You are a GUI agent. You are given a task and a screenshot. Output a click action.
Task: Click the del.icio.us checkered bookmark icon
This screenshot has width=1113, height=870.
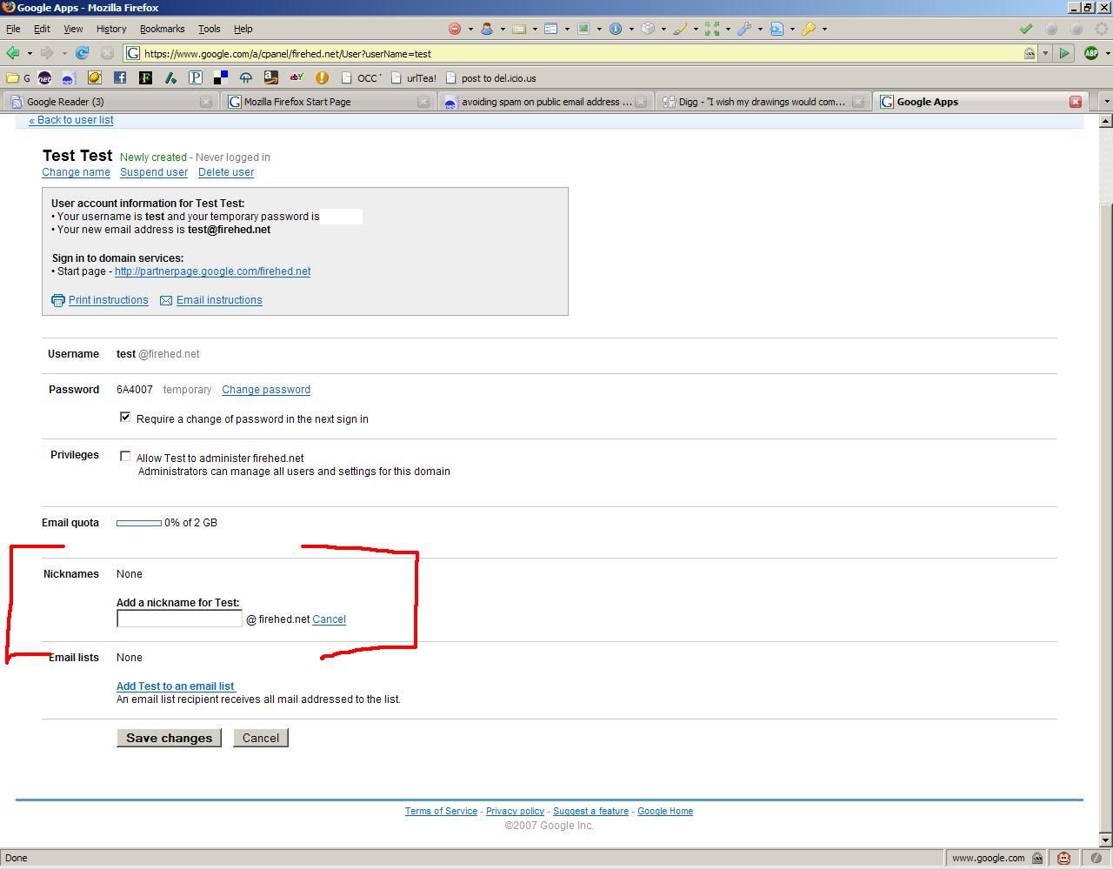[221, 77]
